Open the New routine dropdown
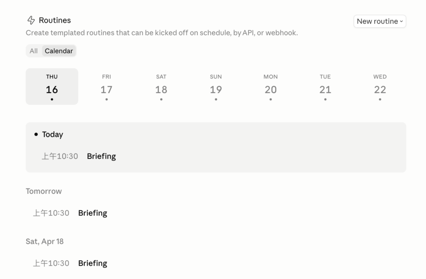This screenshot has width=426, height=279. [379, 21]
